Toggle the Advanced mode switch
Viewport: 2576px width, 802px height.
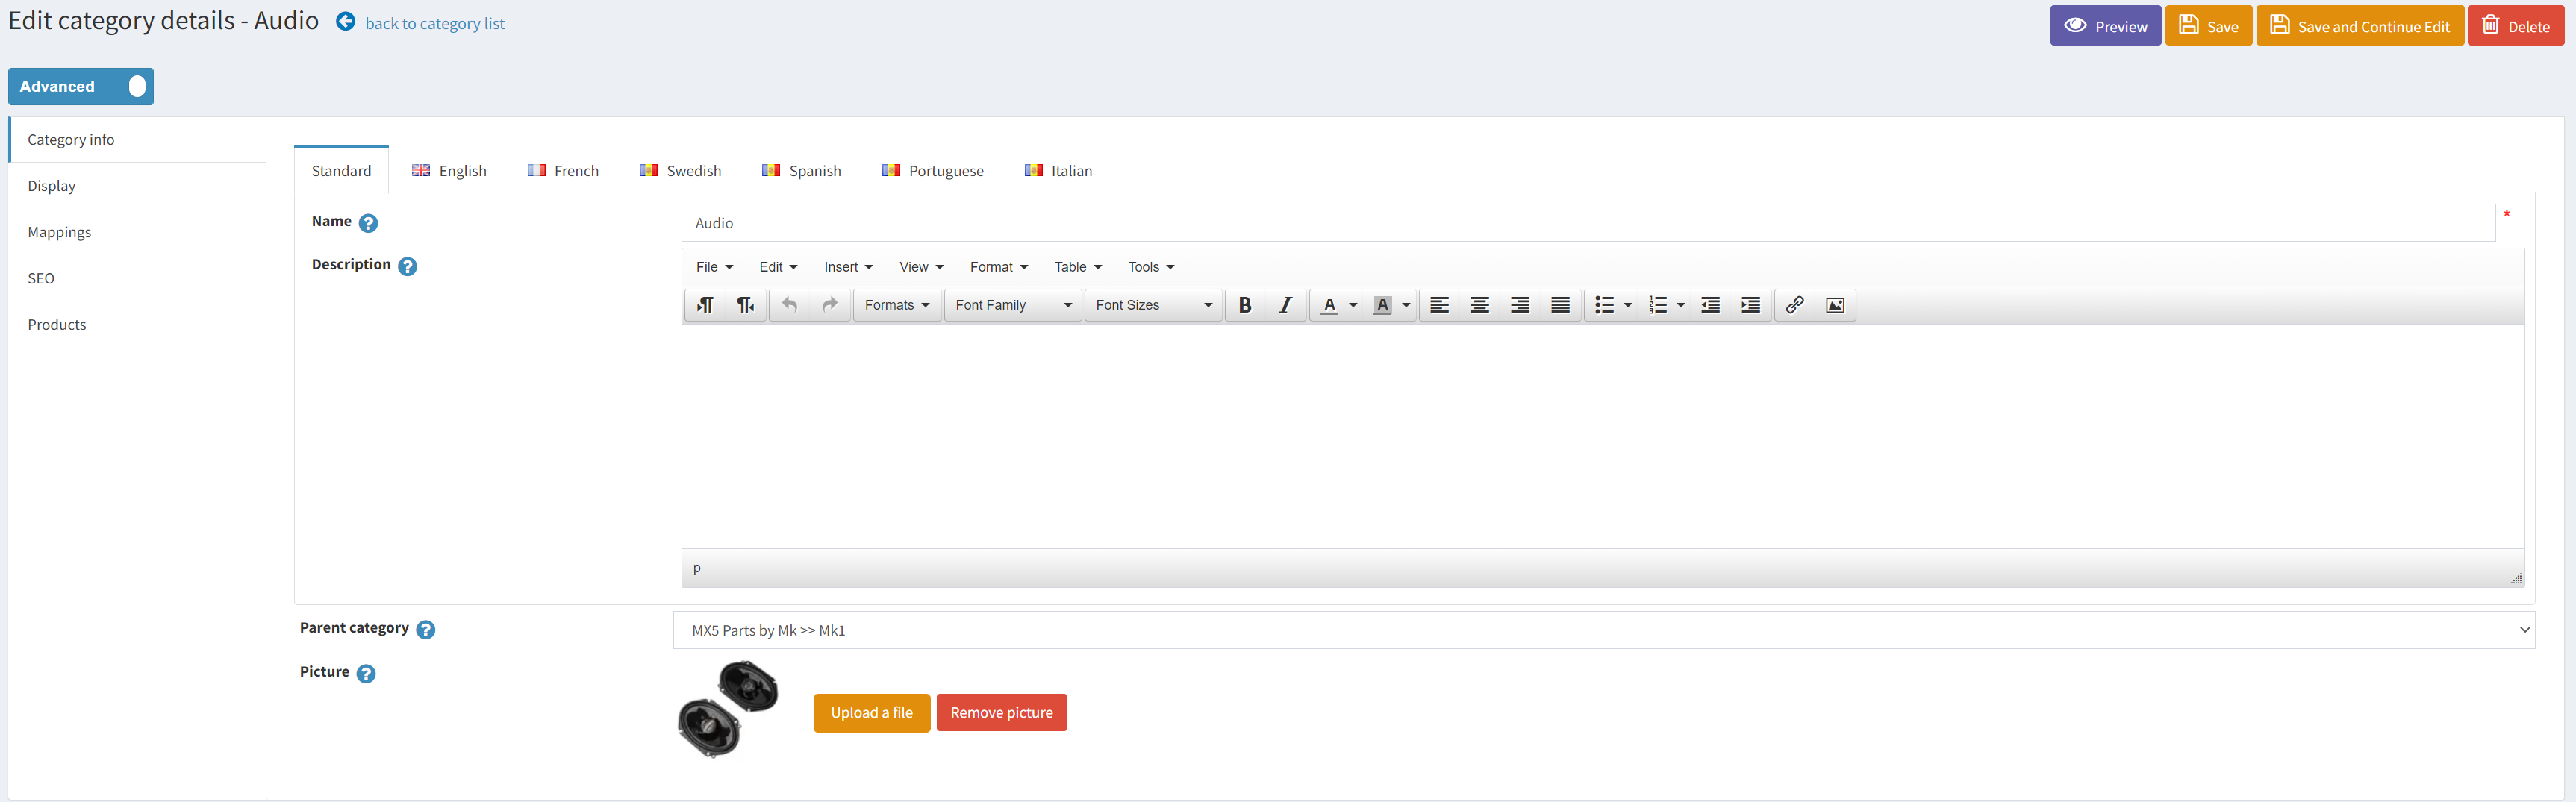pyautogui.click(x=136, y=87)
